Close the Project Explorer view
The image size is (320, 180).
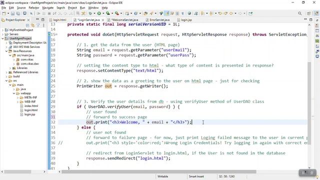click(28, 20)
